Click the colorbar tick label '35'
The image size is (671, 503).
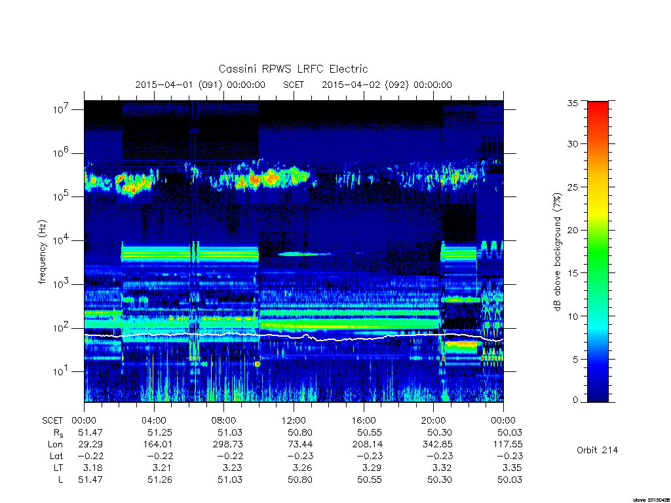click(573, 103)
